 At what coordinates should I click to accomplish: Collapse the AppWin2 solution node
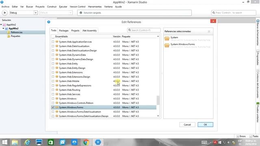tap(1, 25)
